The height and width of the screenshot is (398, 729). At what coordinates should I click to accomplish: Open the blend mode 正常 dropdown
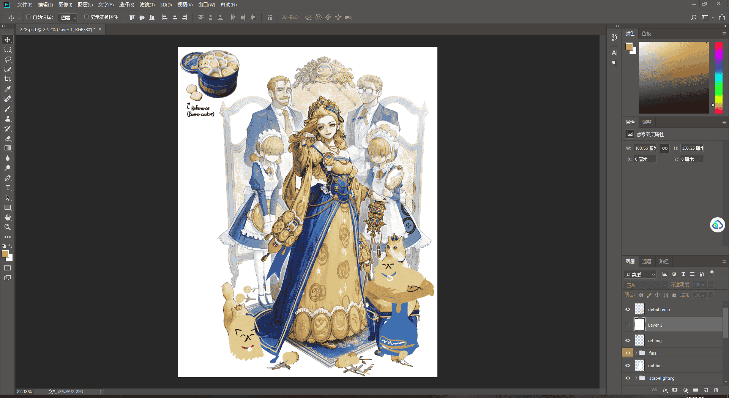point(645,285)
